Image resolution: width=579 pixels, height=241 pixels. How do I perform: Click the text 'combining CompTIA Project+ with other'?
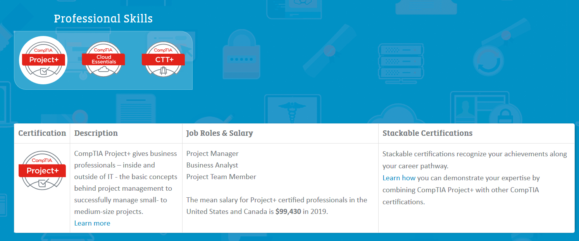point(460,190)
